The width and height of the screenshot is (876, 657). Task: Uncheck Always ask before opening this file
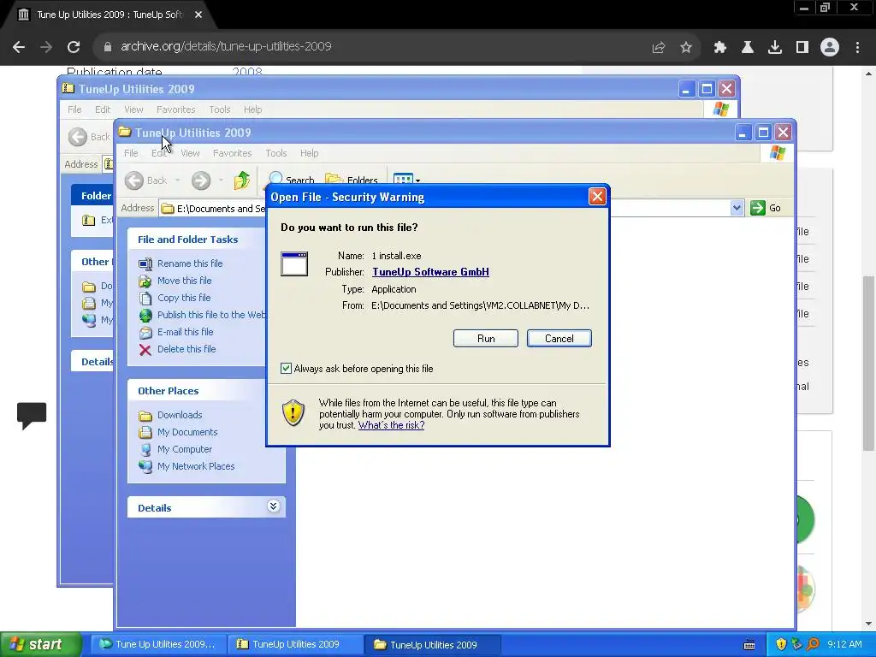tap(286, 368)
